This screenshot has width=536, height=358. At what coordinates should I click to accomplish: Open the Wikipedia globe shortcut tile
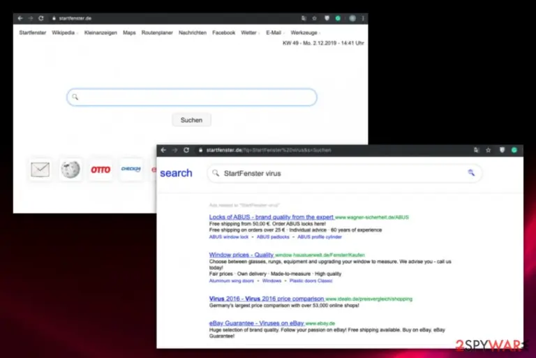[70, 170]
